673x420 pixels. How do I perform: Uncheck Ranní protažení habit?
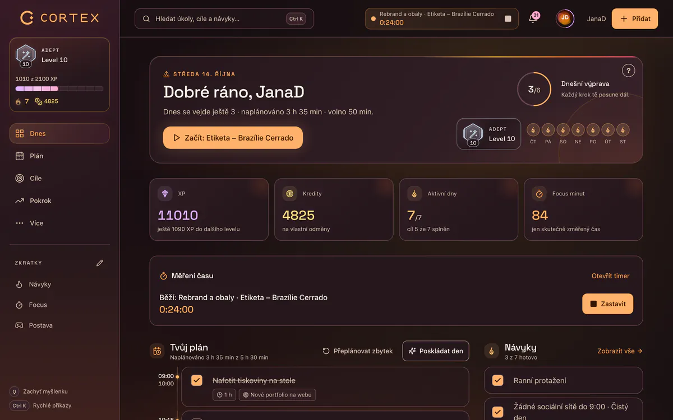(x=497, y=381)
